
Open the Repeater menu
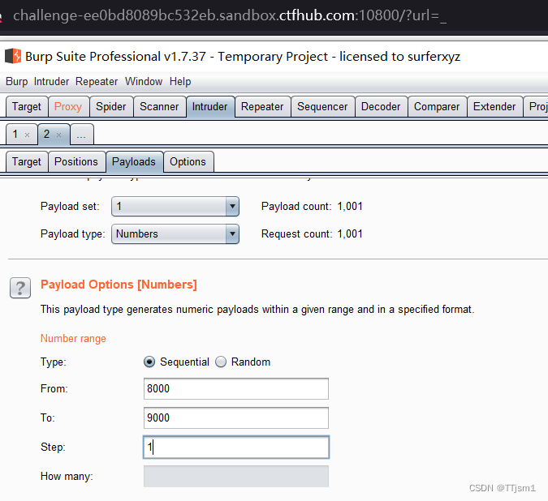point(97,82)
